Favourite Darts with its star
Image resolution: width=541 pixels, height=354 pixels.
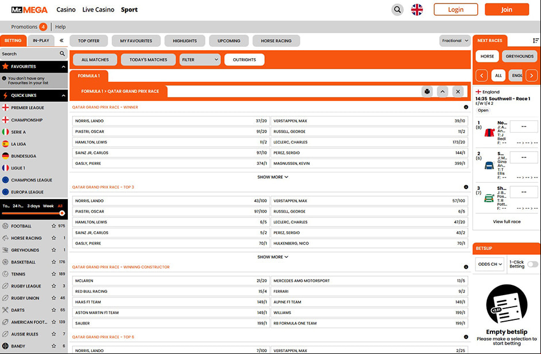pos(54,310)
